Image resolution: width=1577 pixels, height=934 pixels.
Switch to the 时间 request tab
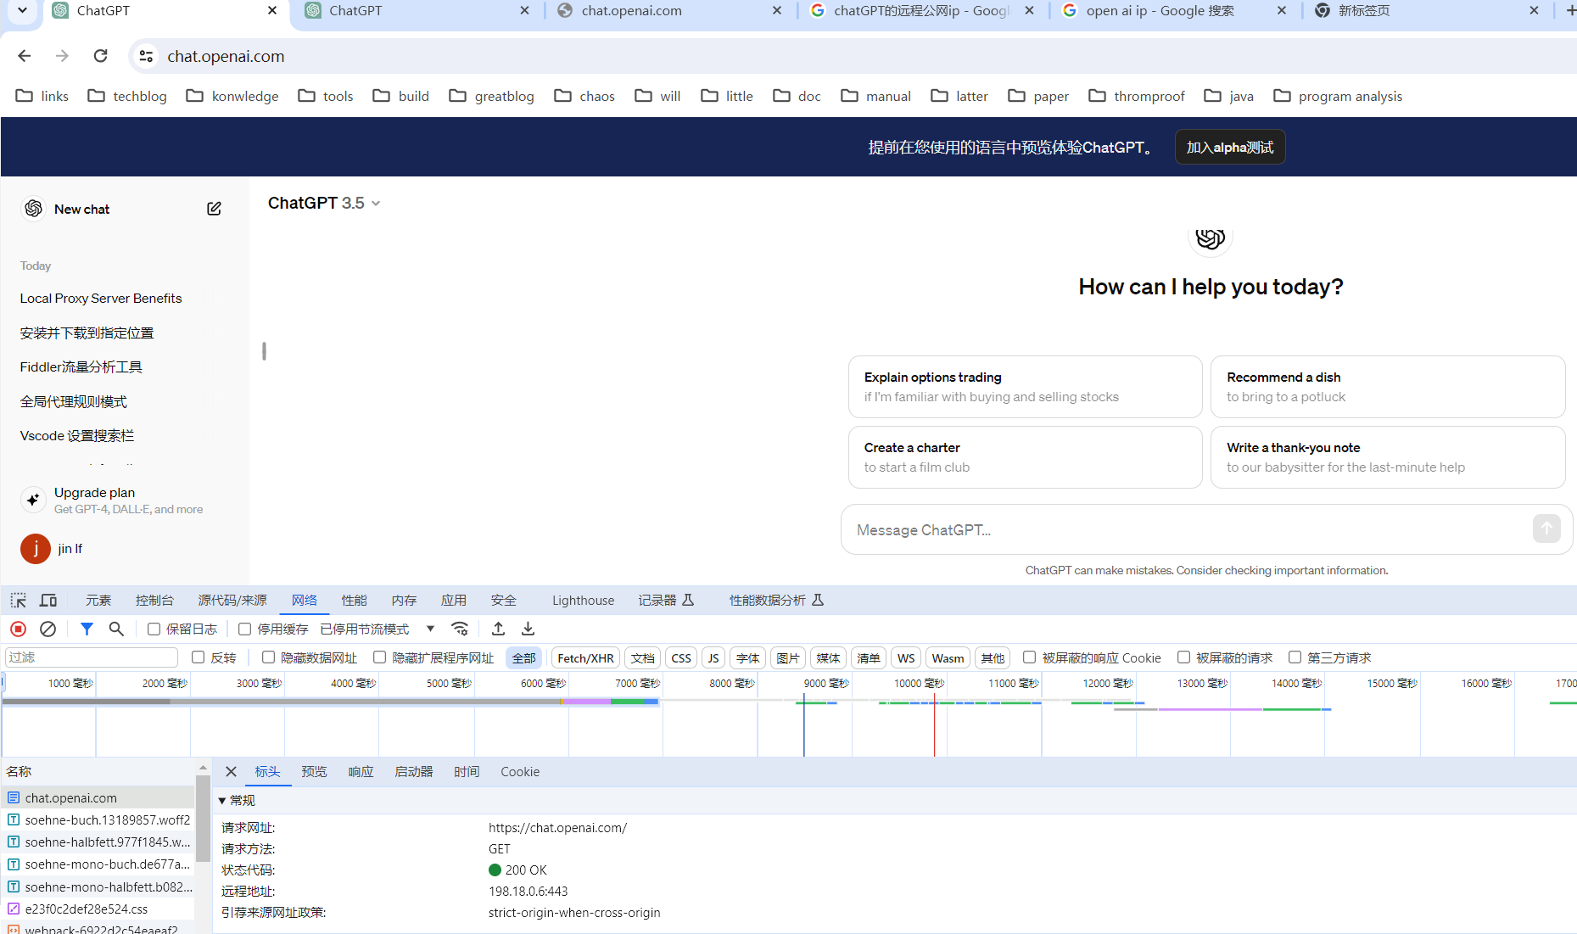tap(467, 772)
